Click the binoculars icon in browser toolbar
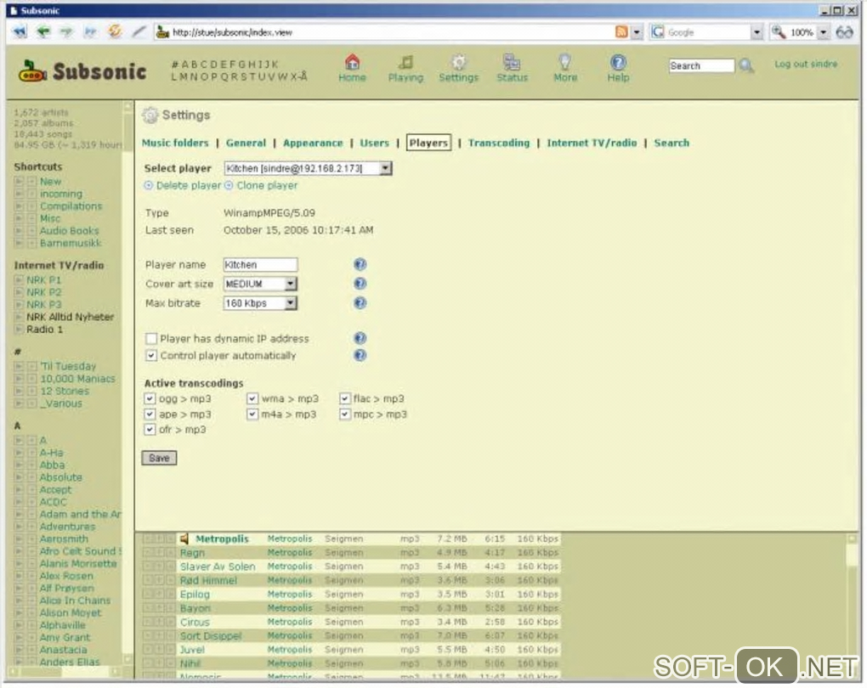This screenshot has height=688, width=867. pyautogui.click(x=844, y=32)
